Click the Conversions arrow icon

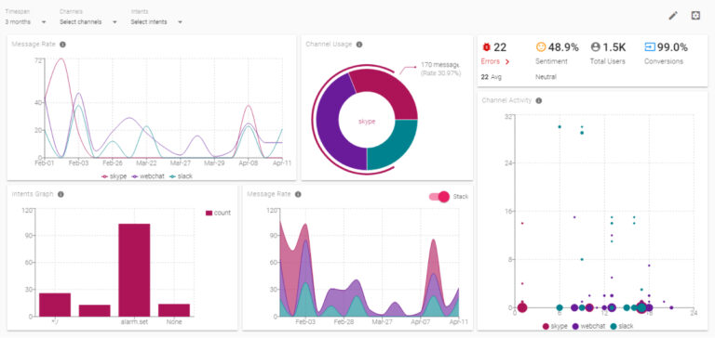(650, 46)
